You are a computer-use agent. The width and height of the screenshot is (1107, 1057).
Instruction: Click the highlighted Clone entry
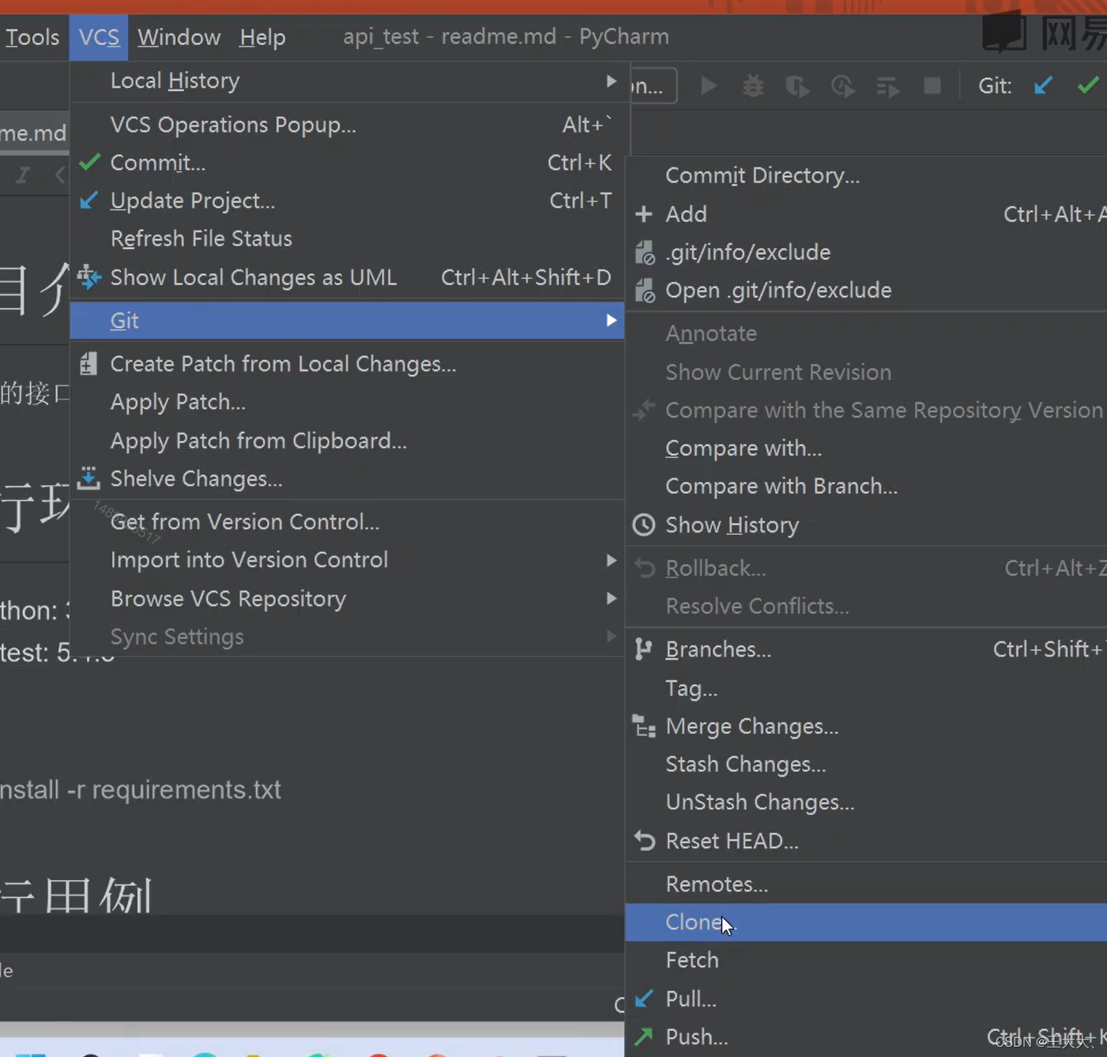pos(866,922)
